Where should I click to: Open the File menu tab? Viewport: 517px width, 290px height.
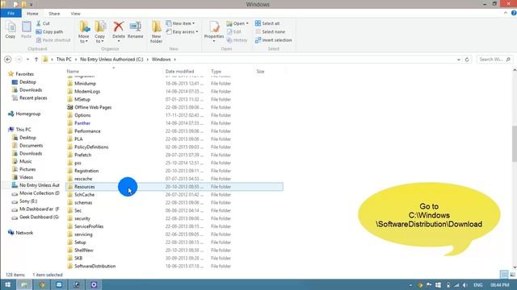(x=11, y=14)
